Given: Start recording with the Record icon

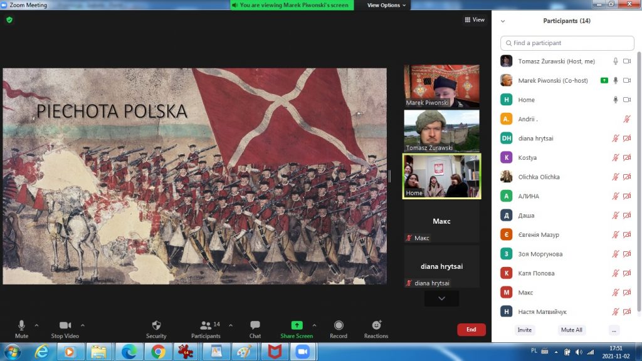Looking at the screenshot, I should 339,325.
